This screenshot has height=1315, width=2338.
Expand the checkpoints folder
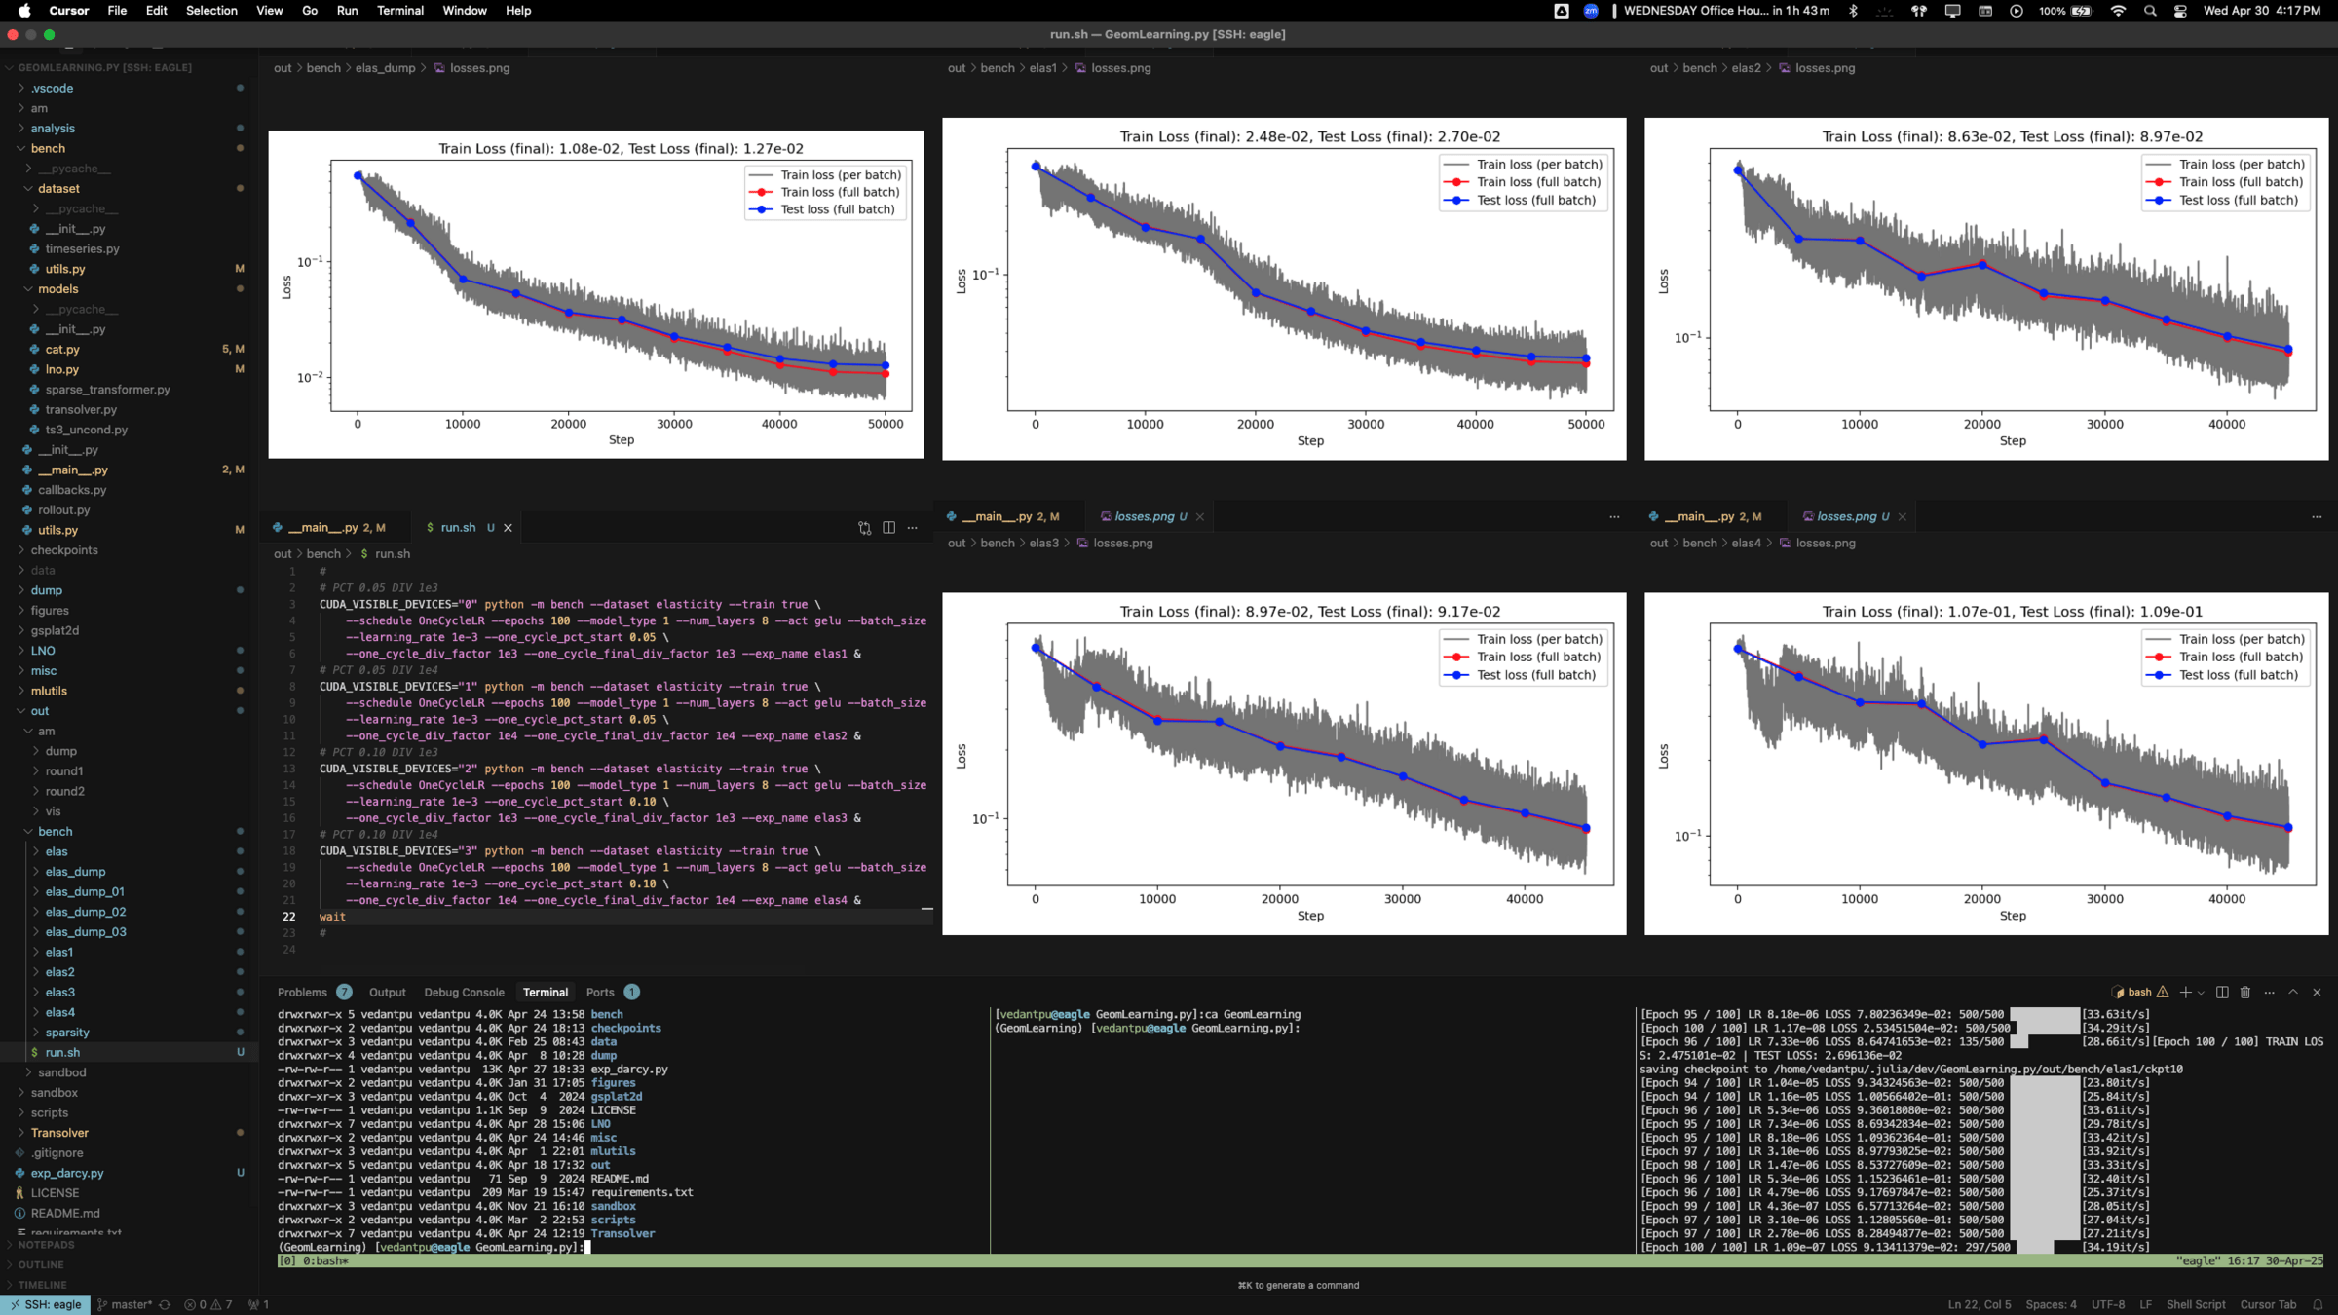[63, 550]
